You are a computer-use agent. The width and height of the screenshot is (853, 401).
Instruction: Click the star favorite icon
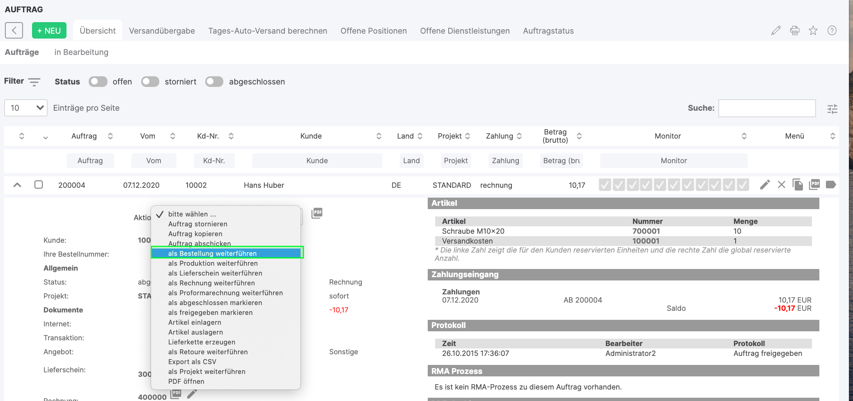[x=813, y=31]
